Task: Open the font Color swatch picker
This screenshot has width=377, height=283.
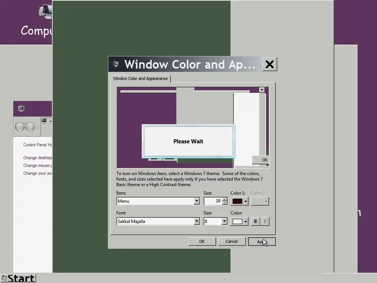Action: 239,221
